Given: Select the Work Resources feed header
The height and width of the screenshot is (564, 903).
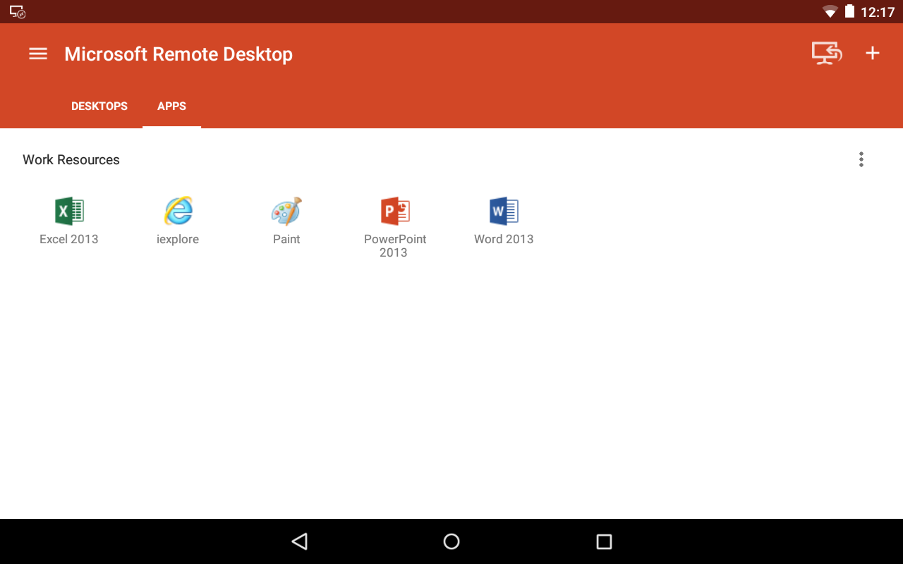Looking at the screenshot, I should pyautogui.click(x=71, y=159).
